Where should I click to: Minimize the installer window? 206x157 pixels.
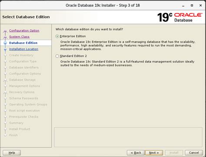[x=183, y=6]
